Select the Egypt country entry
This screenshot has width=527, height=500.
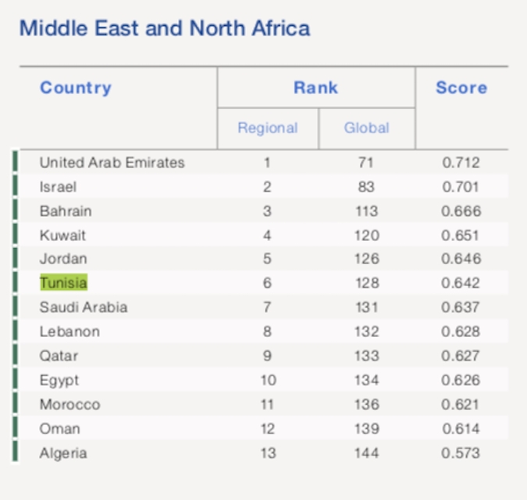[59, 381]
